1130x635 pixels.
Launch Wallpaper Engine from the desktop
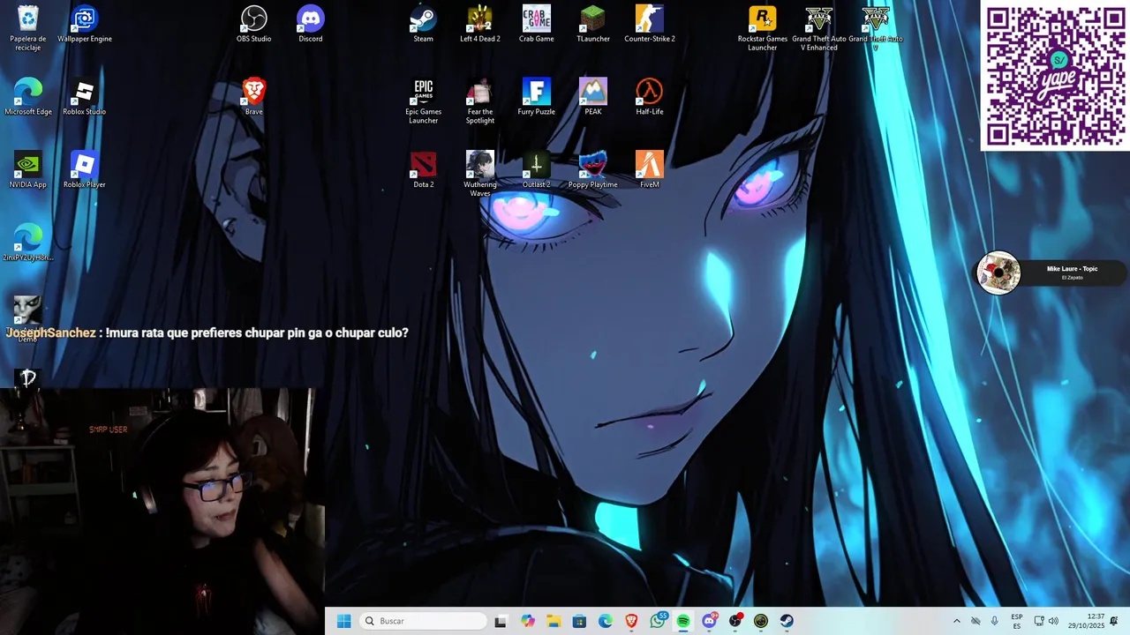pyautogui.click(x=84, y=23)
